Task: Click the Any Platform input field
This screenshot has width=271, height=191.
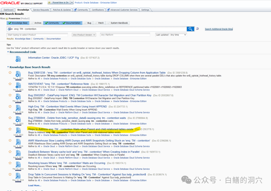Action: (125, 35)
